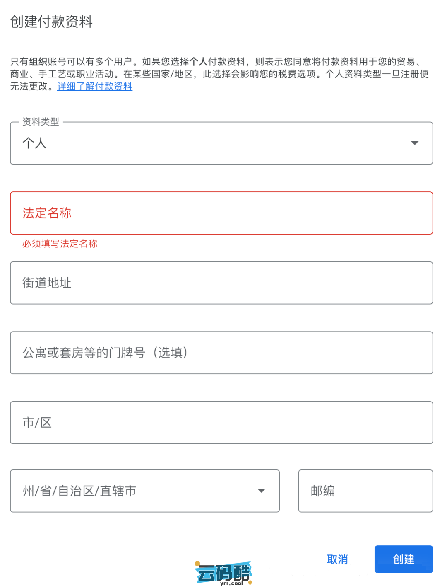Click the selected 个人 value text
Screen dimensions: 447x588
pos(34,143)
